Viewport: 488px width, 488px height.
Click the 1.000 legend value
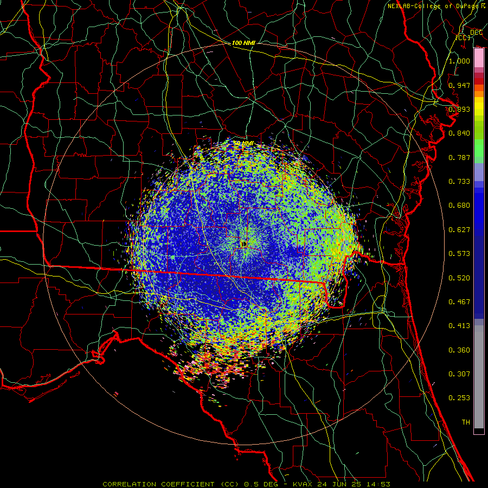(x=459, y=61)
